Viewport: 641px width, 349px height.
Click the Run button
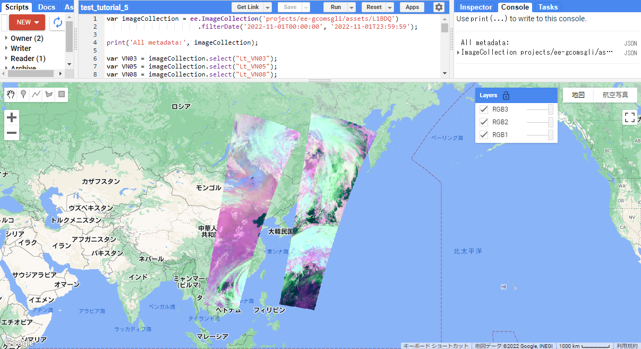coord(336,7)
